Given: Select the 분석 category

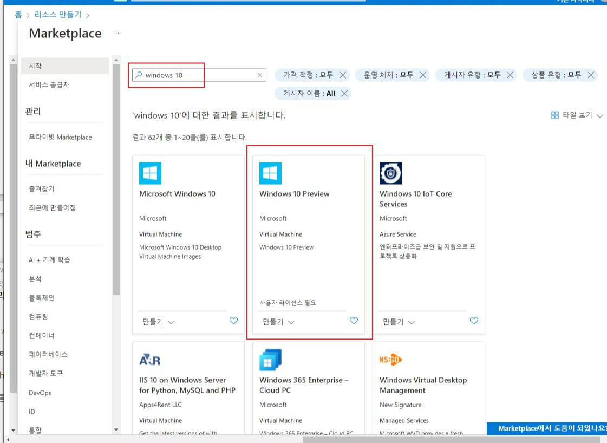Looking at the screenshot, I should coord(35,279).
